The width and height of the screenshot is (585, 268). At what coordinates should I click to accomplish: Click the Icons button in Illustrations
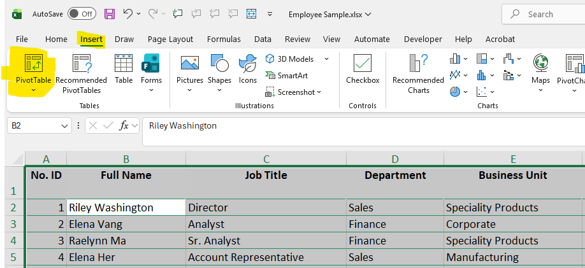[247, 64]
